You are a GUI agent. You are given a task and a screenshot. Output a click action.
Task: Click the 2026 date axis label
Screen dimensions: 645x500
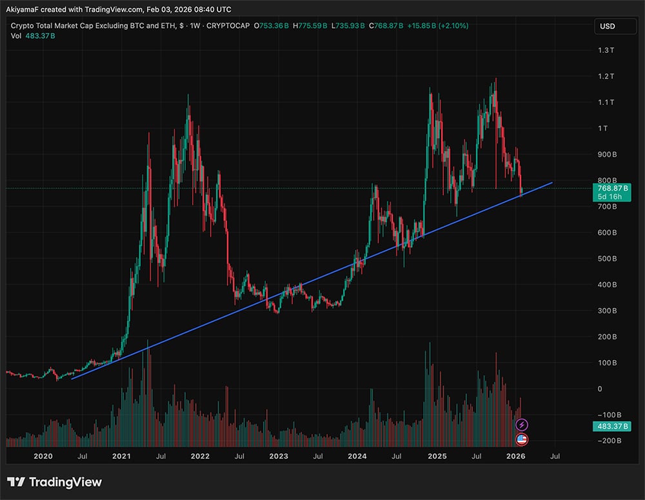[x=516, y=456]
